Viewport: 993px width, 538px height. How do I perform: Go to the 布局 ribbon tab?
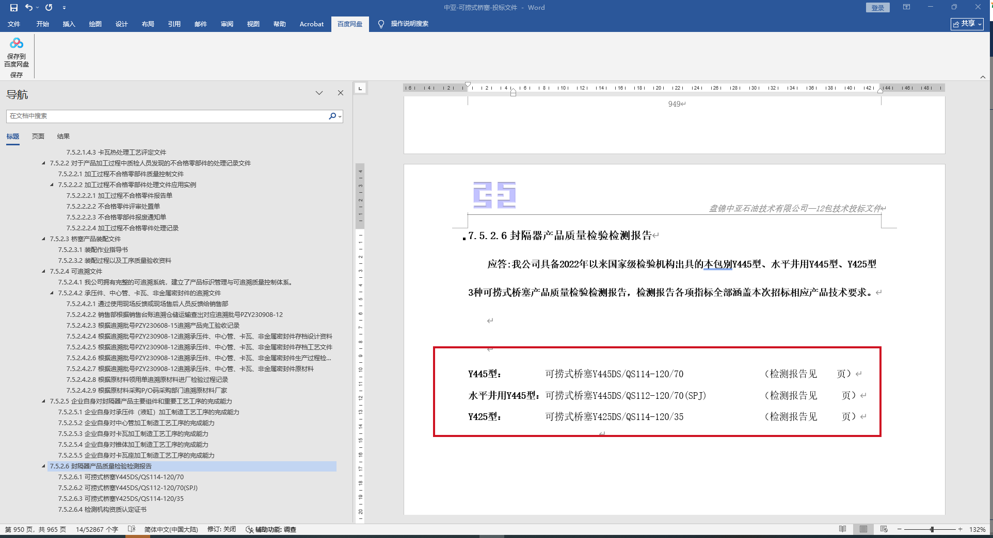click(148, 24)
